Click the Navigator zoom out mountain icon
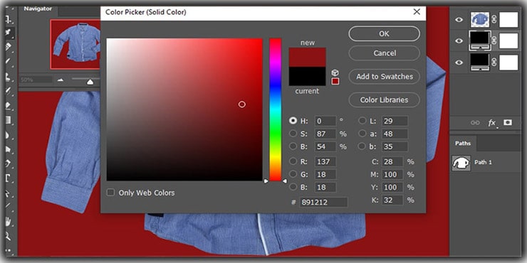This screenshot has width=527, height=263. 60,80
